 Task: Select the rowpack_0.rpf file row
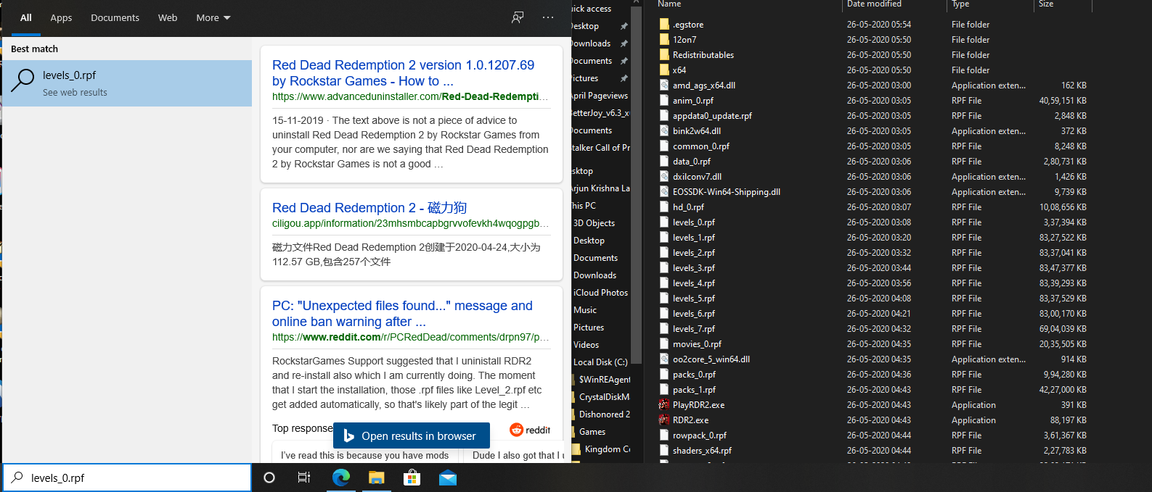pos(873,435)
